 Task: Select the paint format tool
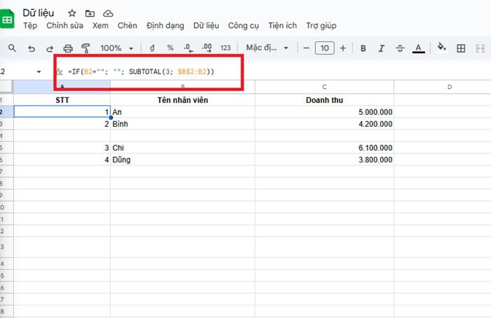(x=86, y=48)
